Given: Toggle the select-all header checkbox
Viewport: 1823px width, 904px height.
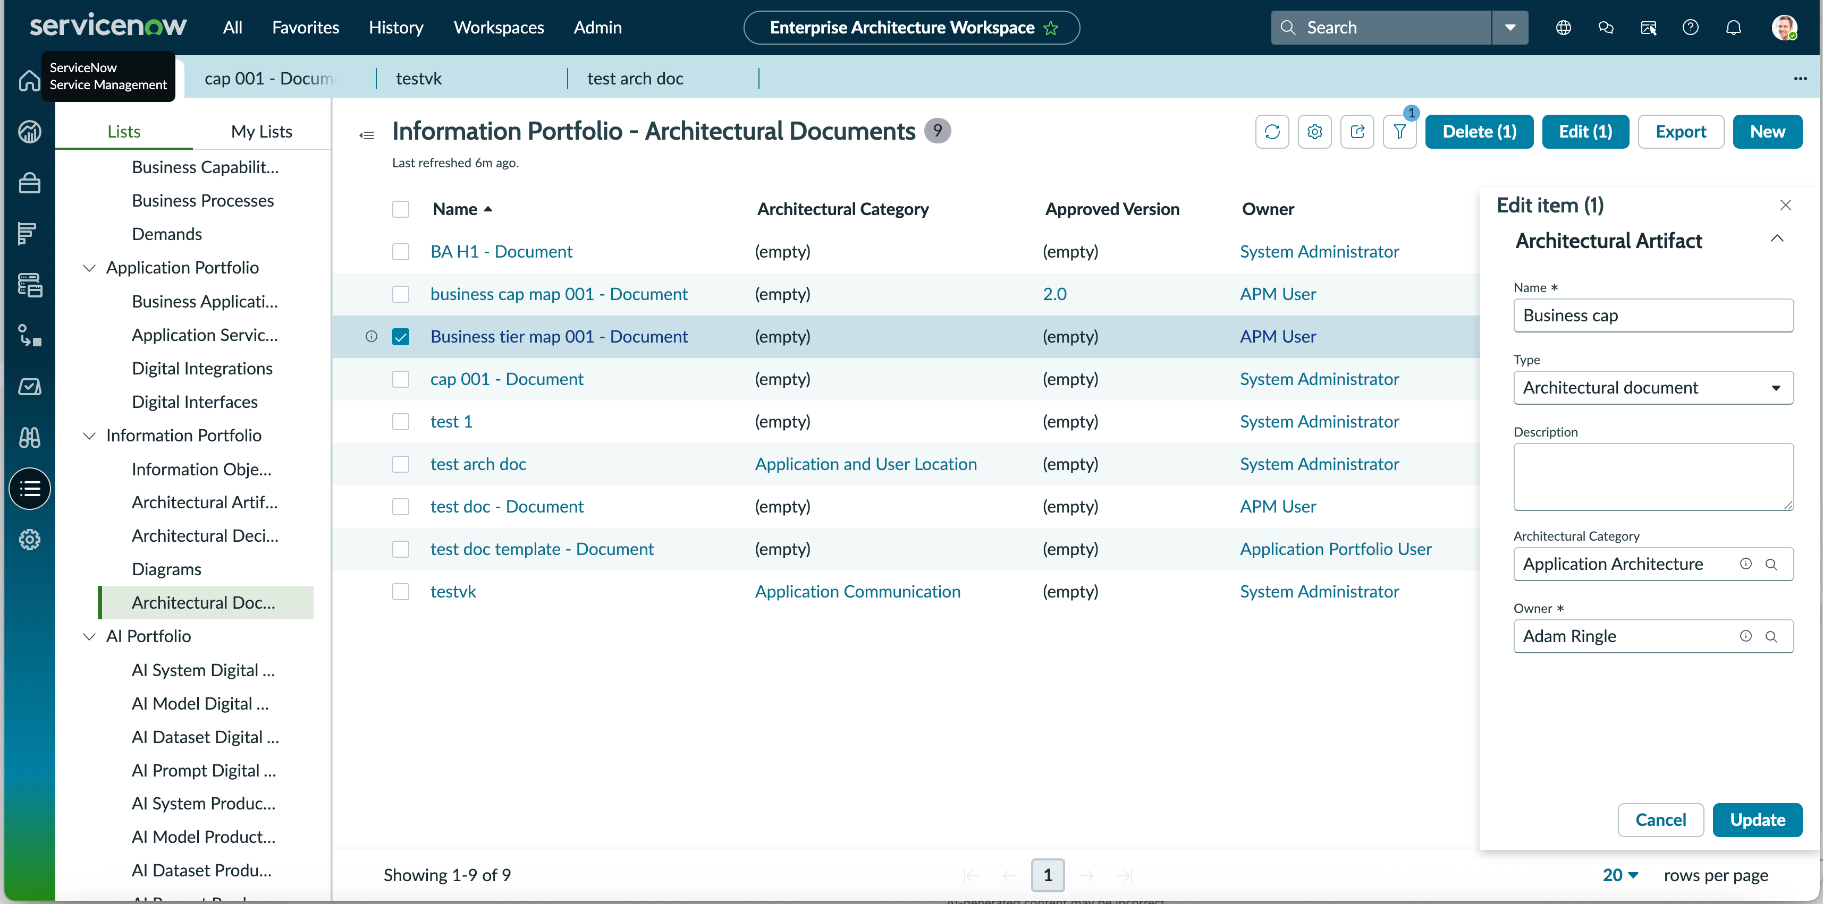Looking at the screenshot, I should click(x=401, y=209).
